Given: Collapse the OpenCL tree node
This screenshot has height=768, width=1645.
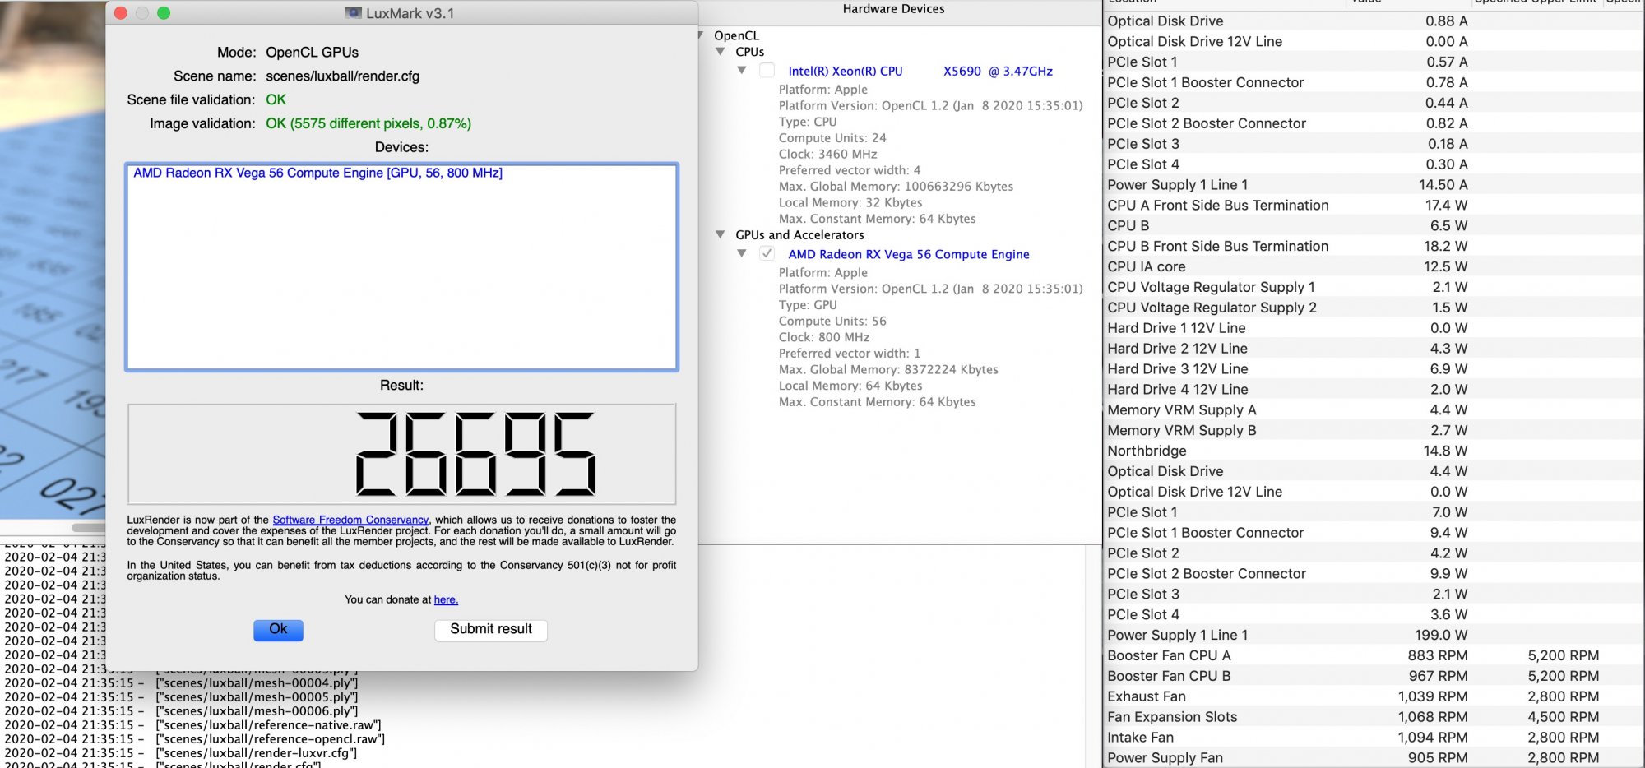Looking at the screenshot, I should [x=701, y=35].
